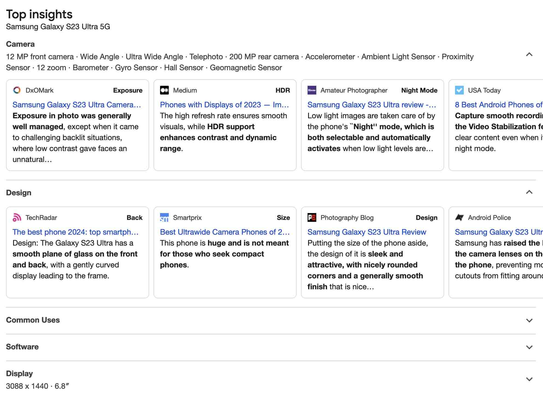Open Photography Blog's S23 Ultra Review link
The width and height of the screenshot is (543, 395).
367,232
